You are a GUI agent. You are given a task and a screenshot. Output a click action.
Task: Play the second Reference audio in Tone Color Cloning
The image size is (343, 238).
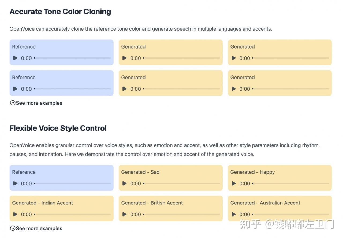16,89
